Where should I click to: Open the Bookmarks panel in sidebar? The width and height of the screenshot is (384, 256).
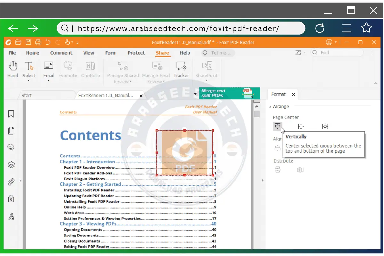click(x=11, y=114)
